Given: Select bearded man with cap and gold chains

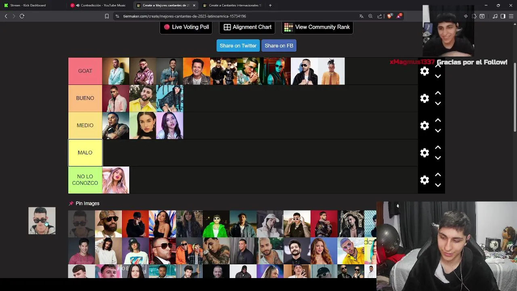Looking at the screenshot, I should [108, 224].
